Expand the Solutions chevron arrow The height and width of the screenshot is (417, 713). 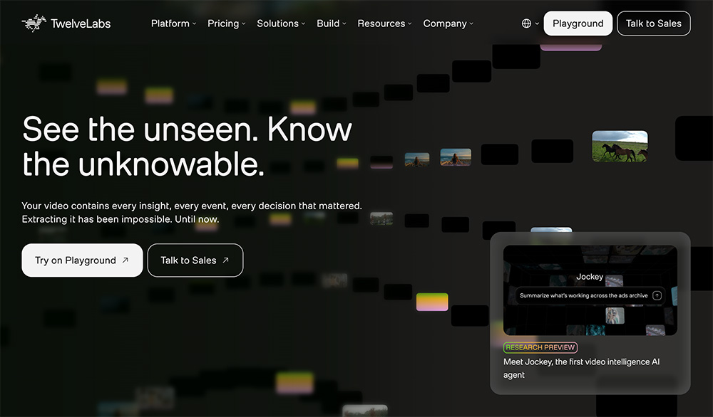(303, 23)
